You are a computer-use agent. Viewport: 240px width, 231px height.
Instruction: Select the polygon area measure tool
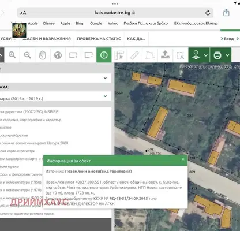coord(150,55)
